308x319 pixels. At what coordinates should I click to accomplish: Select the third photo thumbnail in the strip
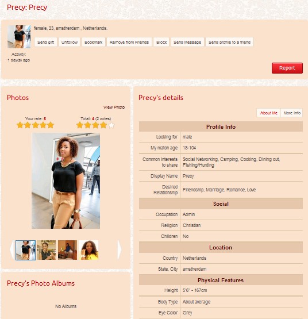click(x=68, y=250)
